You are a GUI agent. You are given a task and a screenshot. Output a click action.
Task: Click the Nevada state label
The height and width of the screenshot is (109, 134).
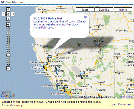pyautogui.click(x=73, y=53)
